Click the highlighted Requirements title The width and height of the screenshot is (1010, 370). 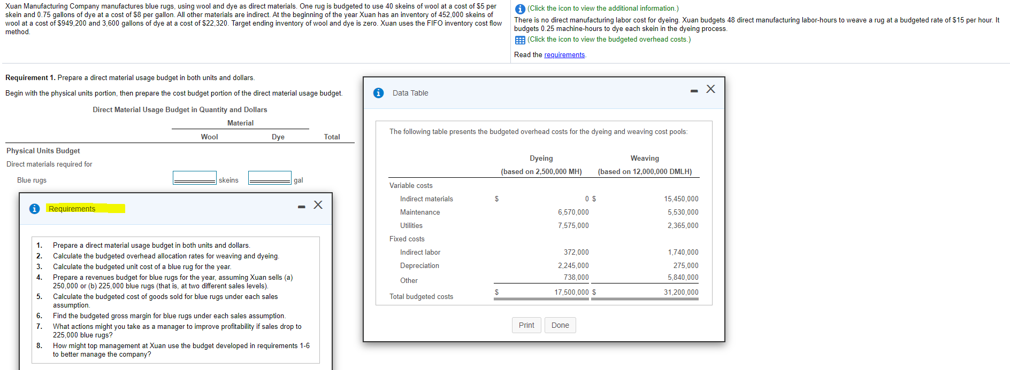coord(72,209)
